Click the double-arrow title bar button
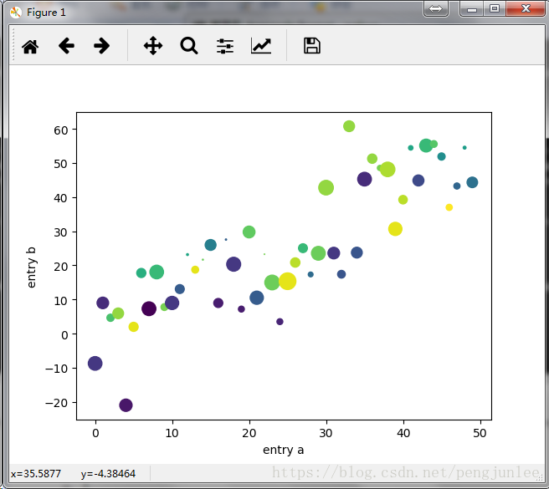Image resolution: width=549 pixels, height=489 pixels. [x=435, y=8]
